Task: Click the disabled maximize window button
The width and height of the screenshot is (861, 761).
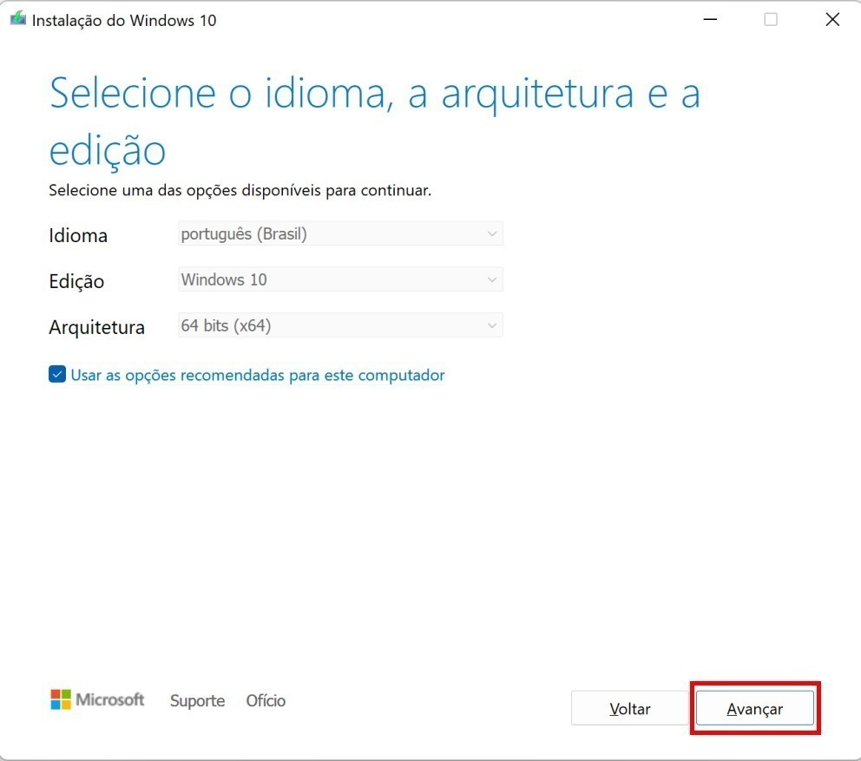Action: 771,20
